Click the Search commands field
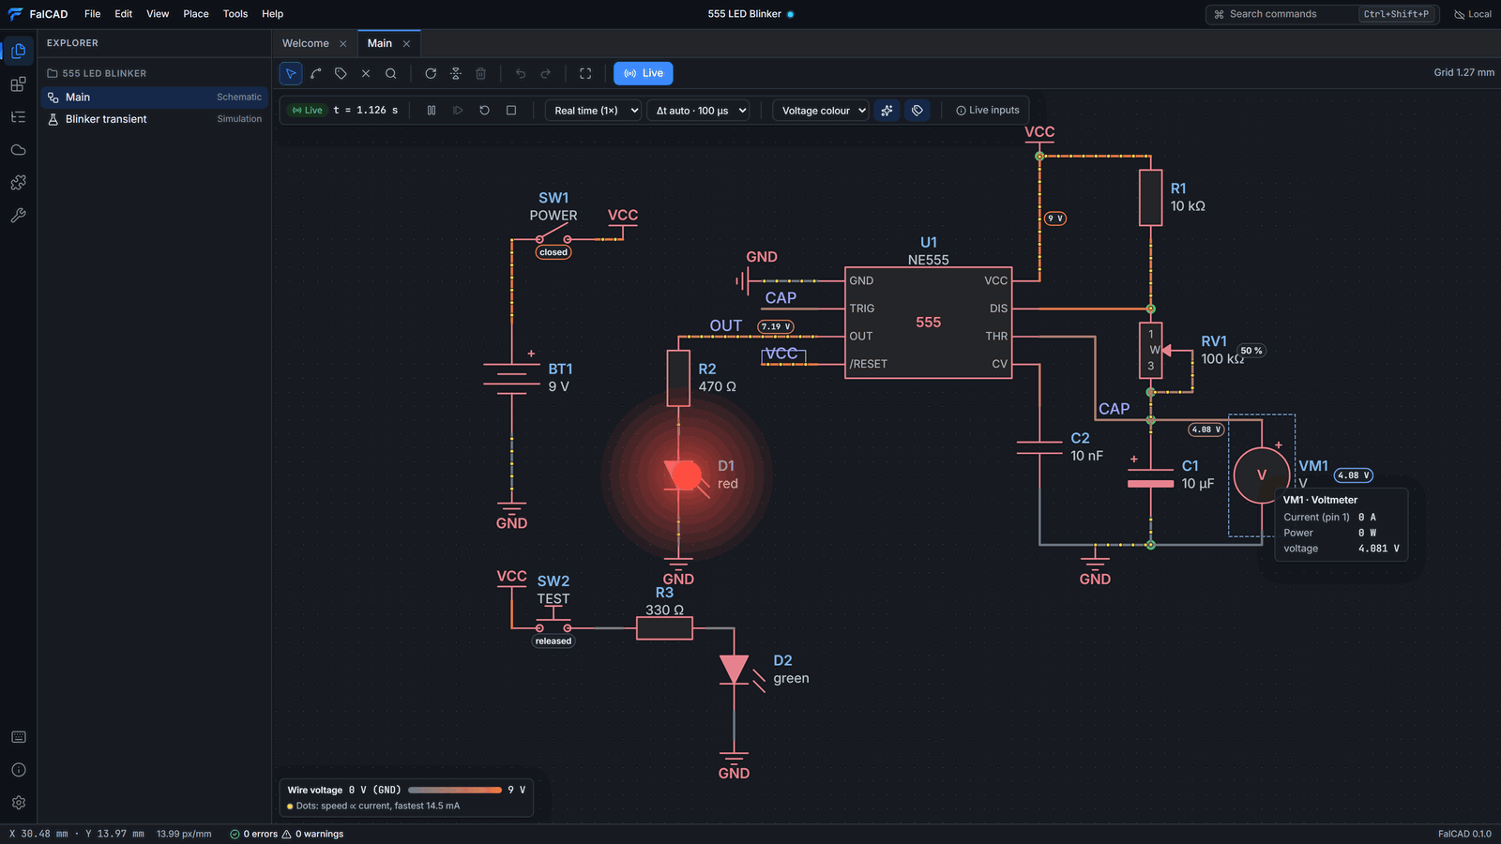Viewport: 1501px width, 844px height. click(1322, 14)
